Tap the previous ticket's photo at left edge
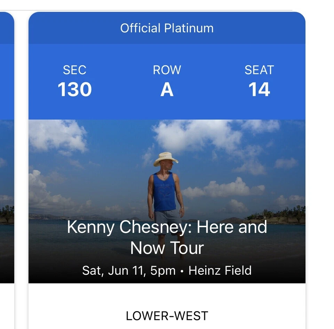 (7, 195)
